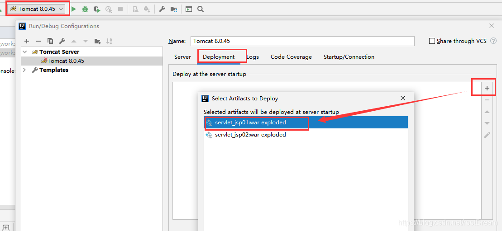This screenshot has height=231, width=502.
Task: Choose servlet_jsp02:war exploded artifact
Action: (x=306, y=135)
